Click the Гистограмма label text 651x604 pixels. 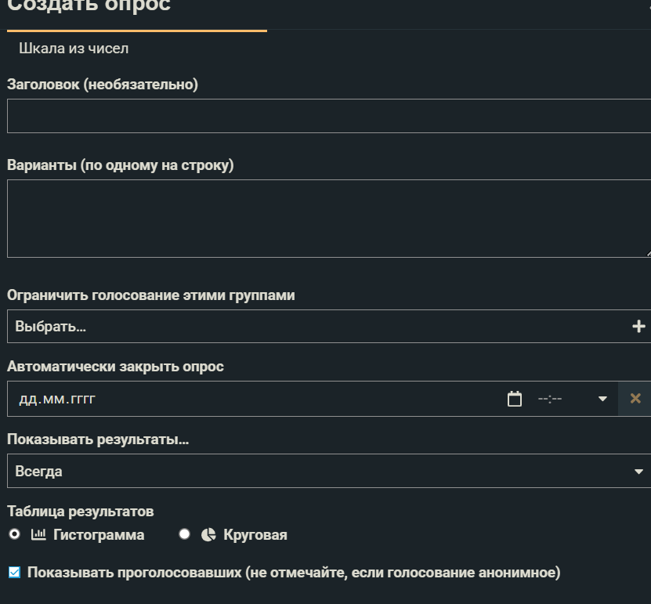[99, 535]
